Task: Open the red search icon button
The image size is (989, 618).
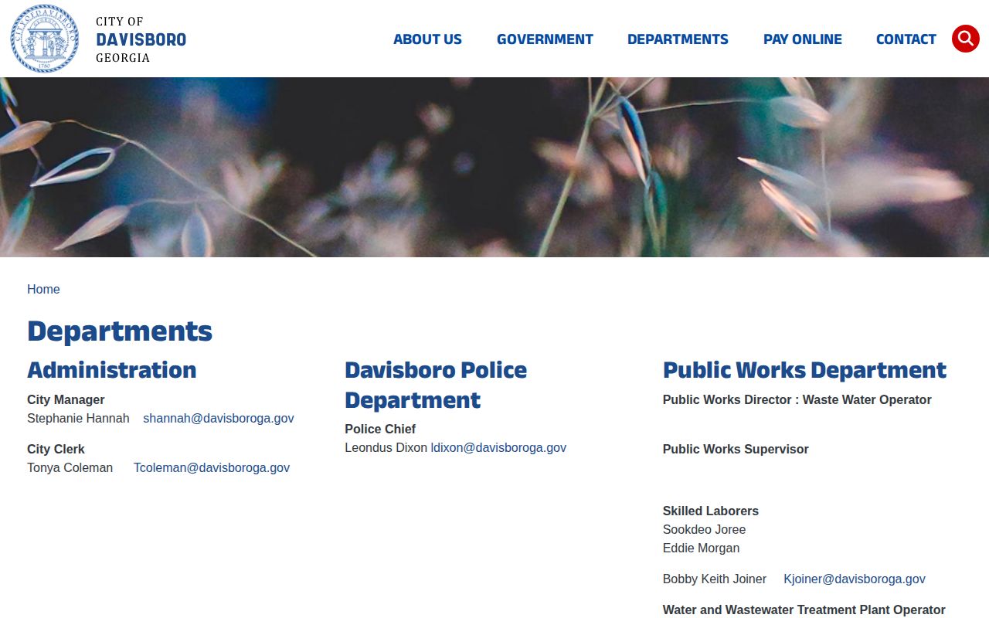Action: click(x=965, y=39)
